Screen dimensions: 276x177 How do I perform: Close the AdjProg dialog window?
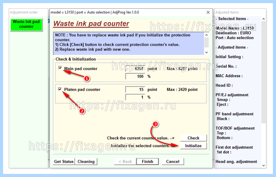pyautogui.click(x=208, y=12)
